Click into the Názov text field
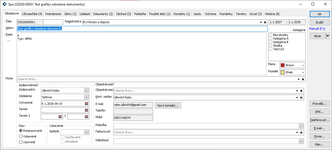 point(142,29)
